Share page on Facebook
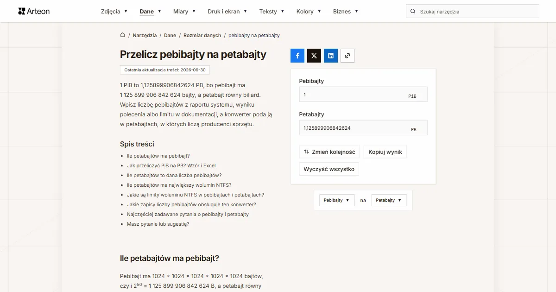 [x=297, y=56]
